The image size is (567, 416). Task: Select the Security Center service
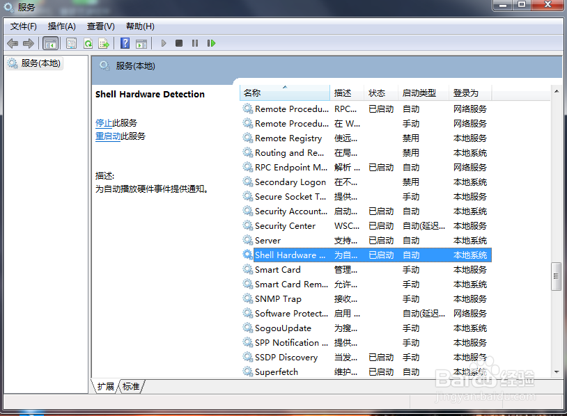[x=366, y=226]
